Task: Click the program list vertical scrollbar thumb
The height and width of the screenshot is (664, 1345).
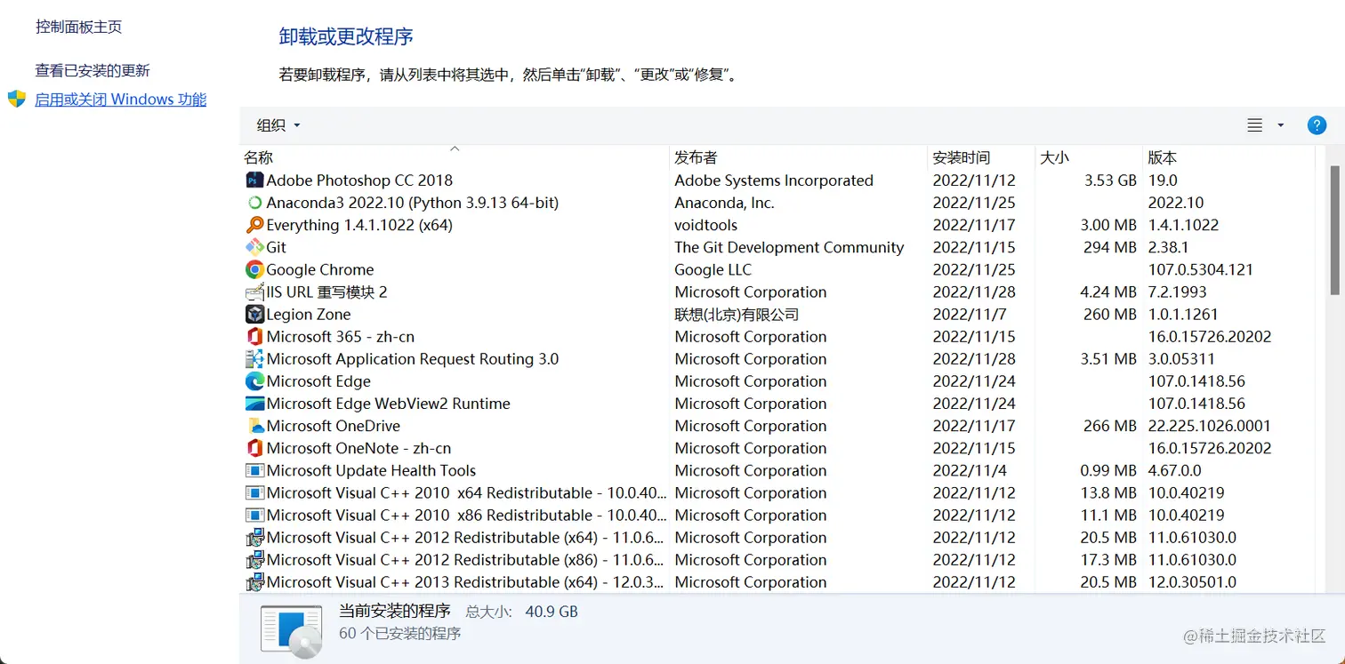Action: [1335, 229]
